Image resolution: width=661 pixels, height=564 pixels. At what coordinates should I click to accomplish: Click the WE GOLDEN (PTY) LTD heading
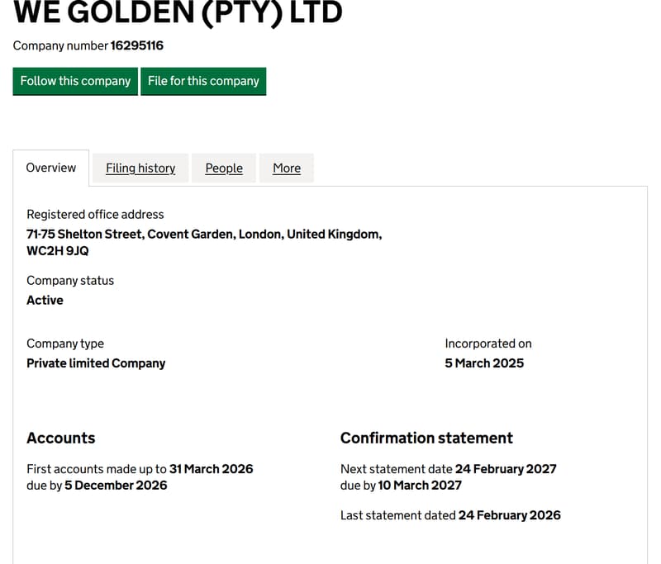pyautogui.click(x=178, y=12)
